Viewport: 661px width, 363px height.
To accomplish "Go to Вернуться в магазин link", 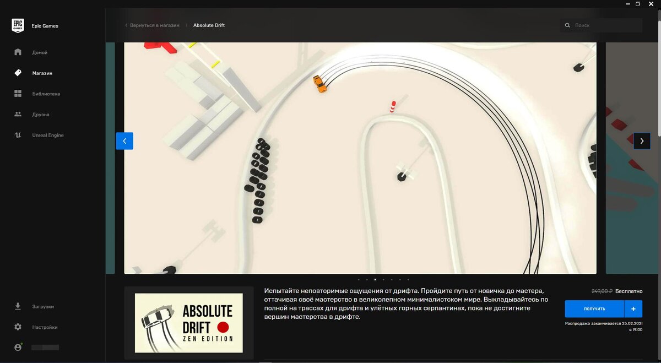I will [x=155, y=25].
